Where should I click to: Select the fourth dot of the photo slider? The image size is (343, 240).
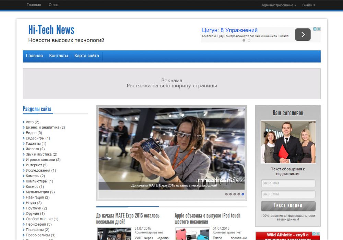tap(239, 194)
